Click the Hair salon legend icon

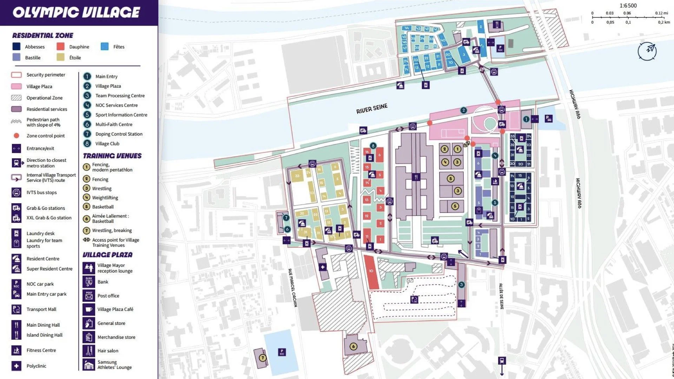89,351
